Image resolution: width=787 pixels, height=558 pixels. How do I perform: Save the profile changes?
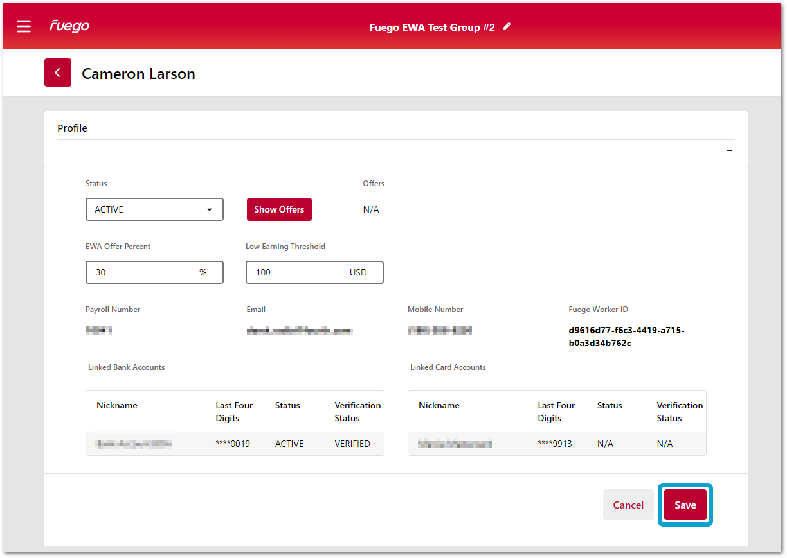pos(685,505)
